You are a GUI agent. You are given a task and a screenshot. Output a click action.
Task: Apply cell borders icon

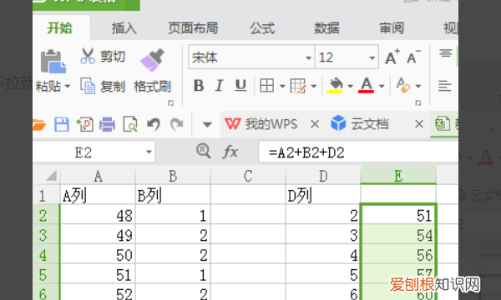pos(267,86)
